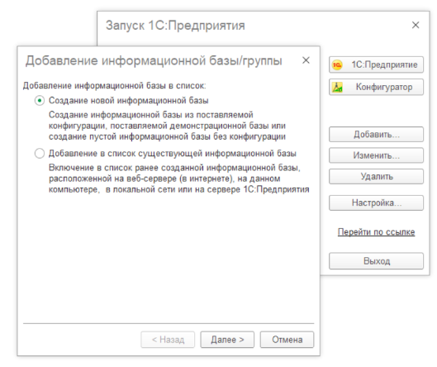Click the Конфигуратор icon
Screen dimensions: 437x367
click(x=337, y=88)
